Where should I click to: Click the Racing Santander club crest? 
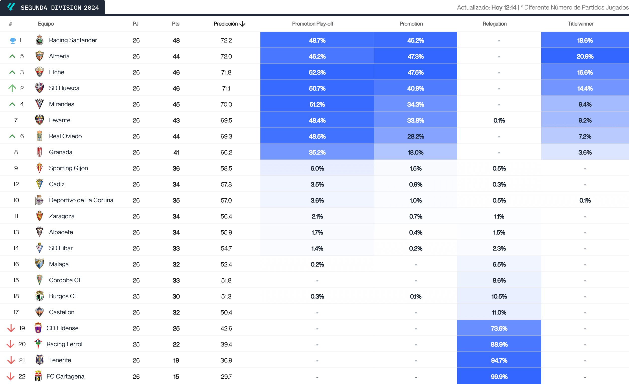tap(39, 40)
